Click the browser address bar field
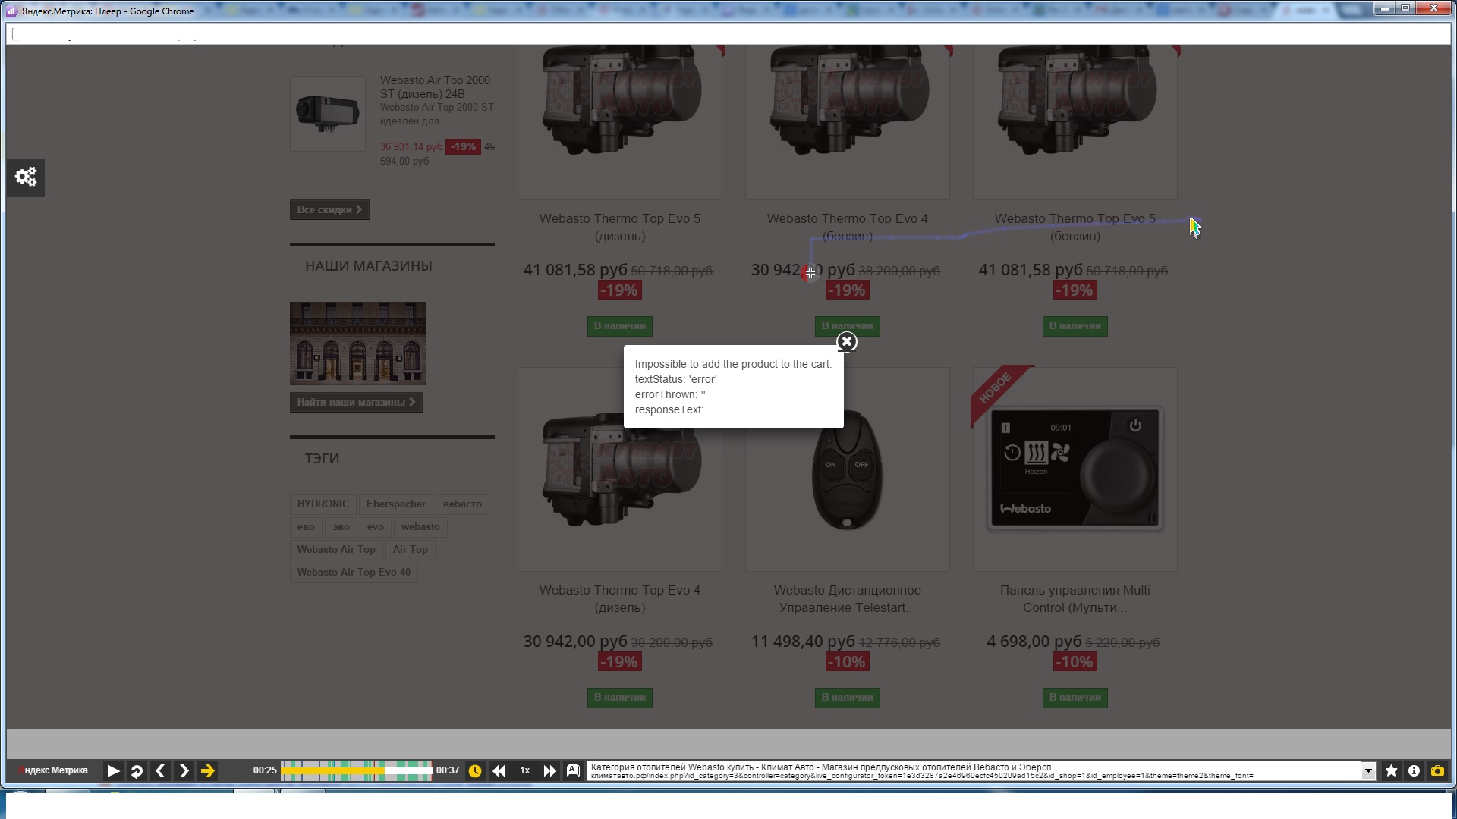1457x819 pixels. 728,34
